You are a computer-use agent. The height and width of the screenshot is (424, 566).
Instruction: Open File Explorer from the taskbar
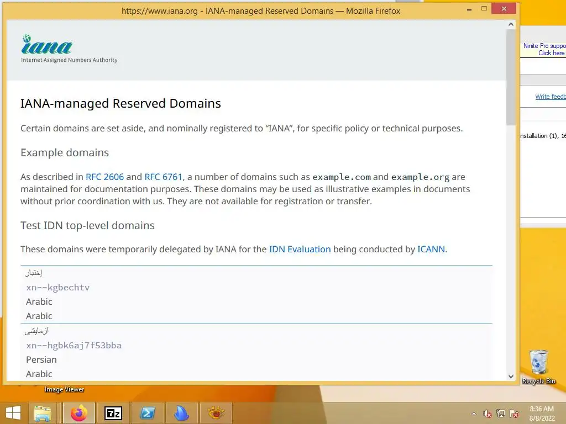[43, 413]
